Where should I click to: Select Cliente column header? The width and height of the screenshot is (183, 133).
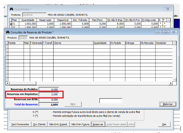73,43
